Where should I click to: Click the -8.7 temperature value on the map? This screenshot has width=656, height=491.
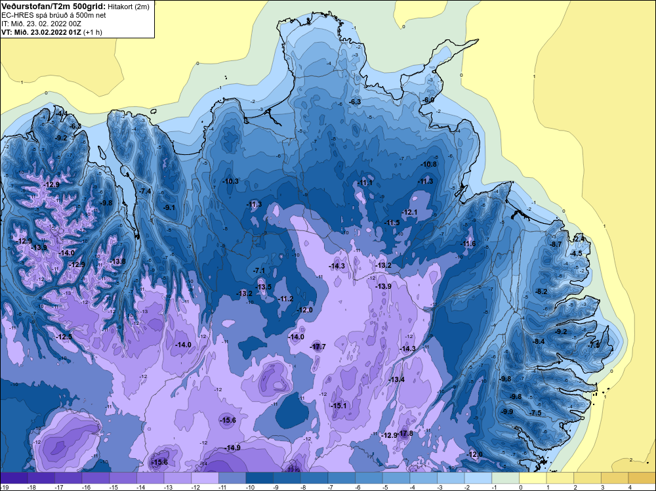tap(556, 244)
